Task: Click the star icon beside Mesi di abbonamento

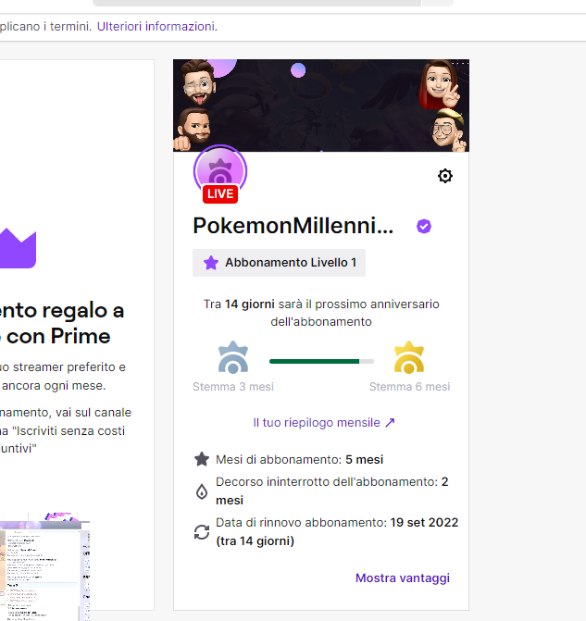Action: point(202,459)
